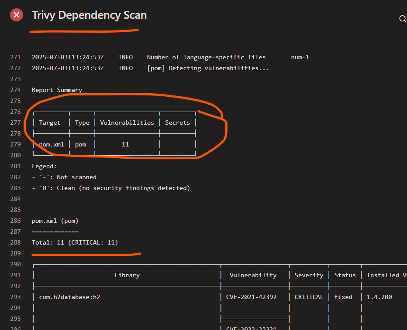Click the 'CRITICAL' severity cell
407x330 pixels.
pos(309,297)
